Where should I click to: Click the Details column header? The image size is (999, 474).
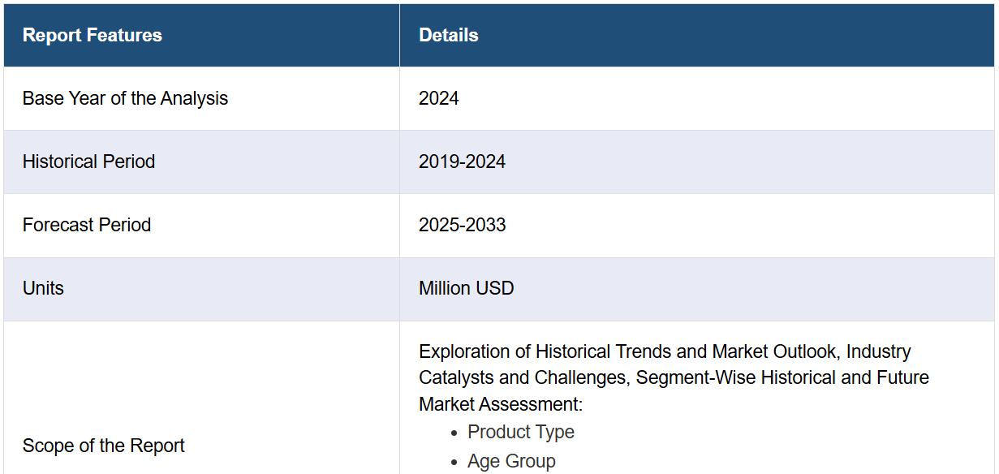[448, 36]
